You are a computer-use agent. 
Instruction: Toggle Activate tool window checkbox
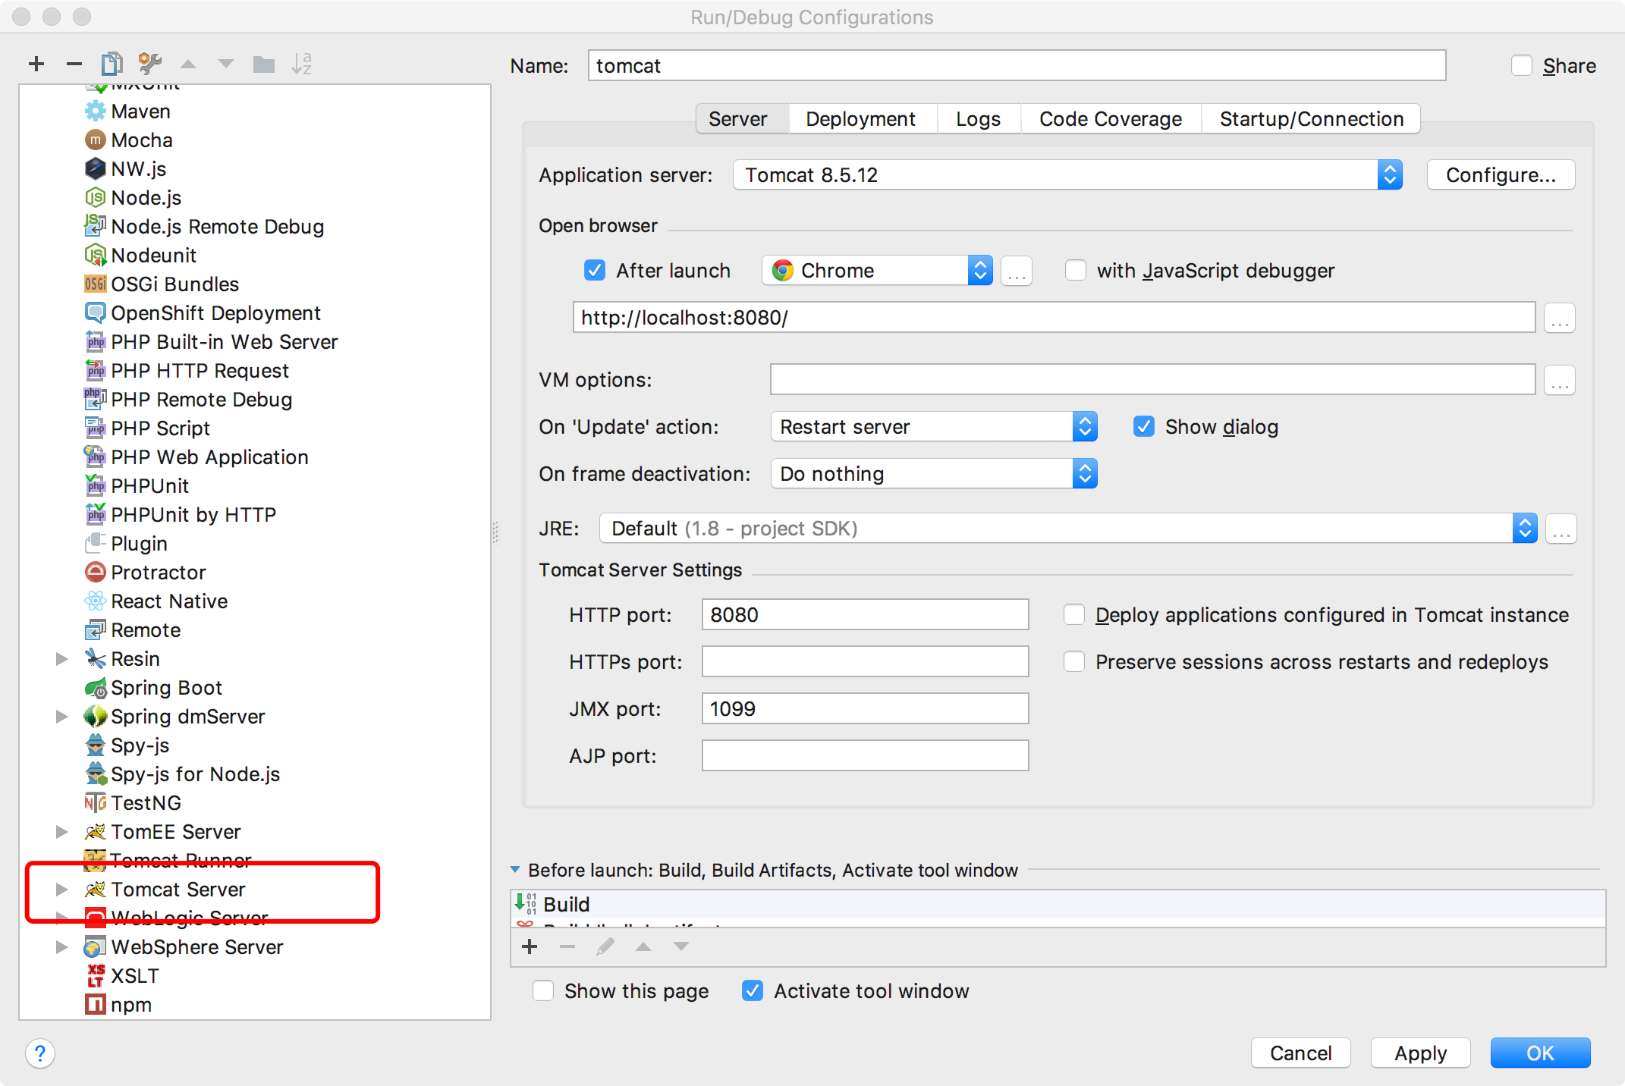(x=753, y=991)
